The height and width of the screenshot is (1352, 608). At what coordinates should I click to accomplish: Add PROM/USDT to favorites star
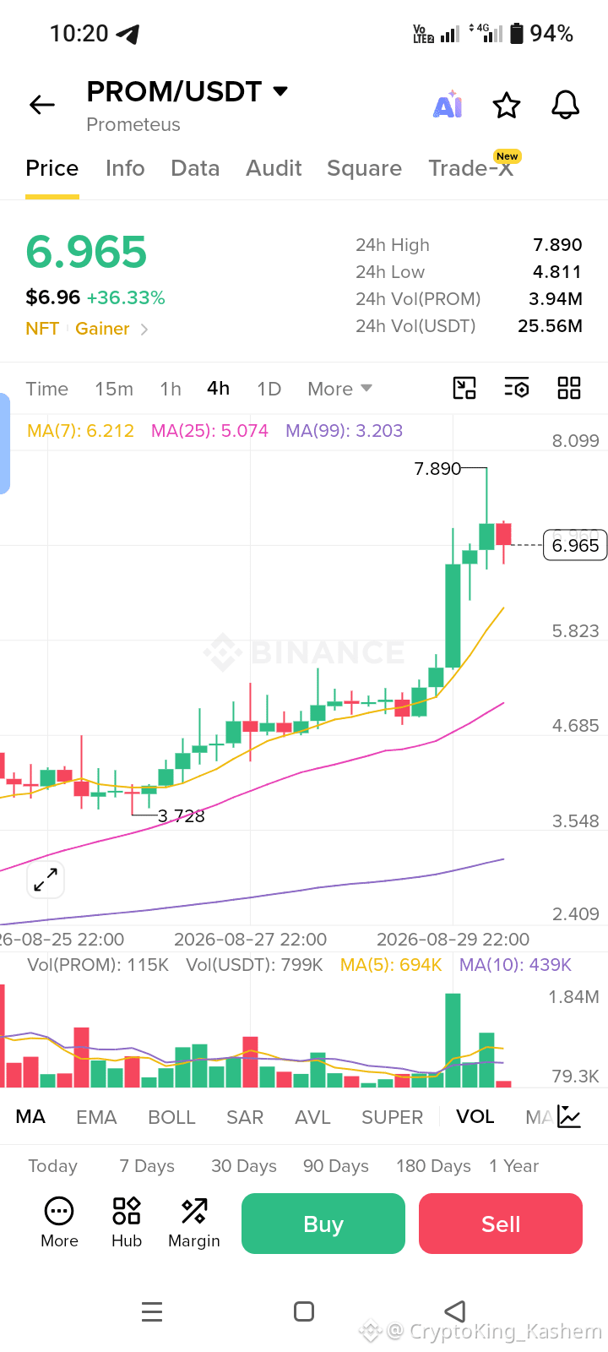point(507,106)
